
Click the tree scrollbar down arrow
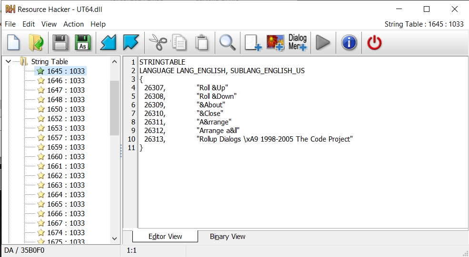(x=114, y=238)
